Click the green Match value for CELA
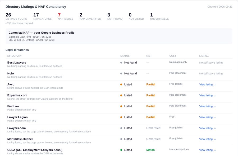Image resolution: width=238 pixels, height=156 pixels. [x=150, y=150]
